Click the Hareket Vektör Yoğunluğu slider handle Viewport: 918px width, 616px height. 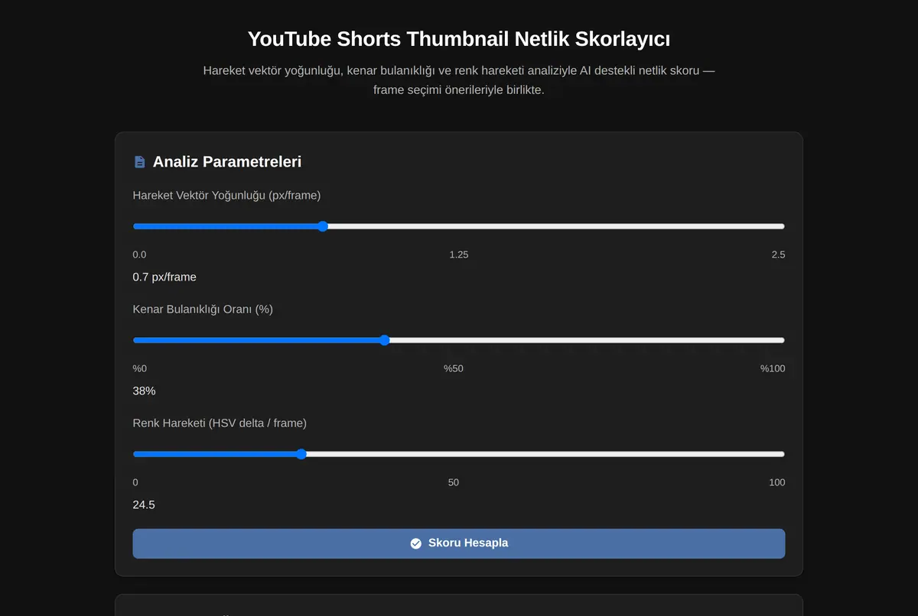tap(323, 226)
